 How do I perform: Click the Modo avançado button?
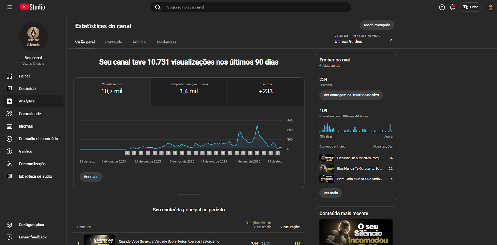point(377,25)
